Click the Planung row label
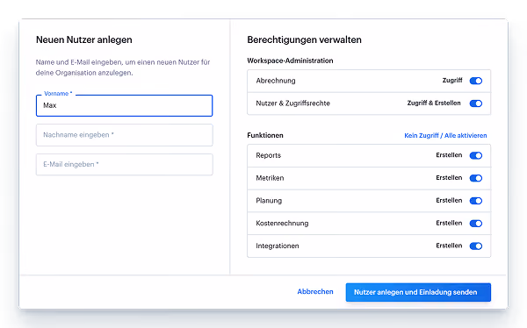 [269, 201]
